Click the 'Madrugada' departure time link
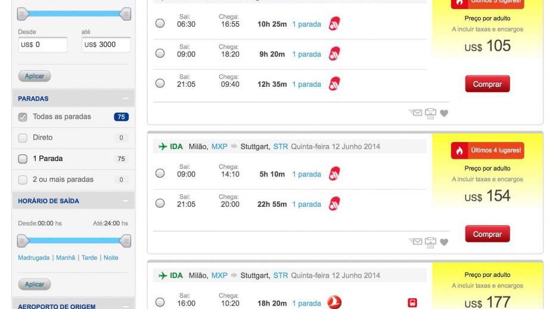This screenshot has height=309, width=556. point(34,258)
